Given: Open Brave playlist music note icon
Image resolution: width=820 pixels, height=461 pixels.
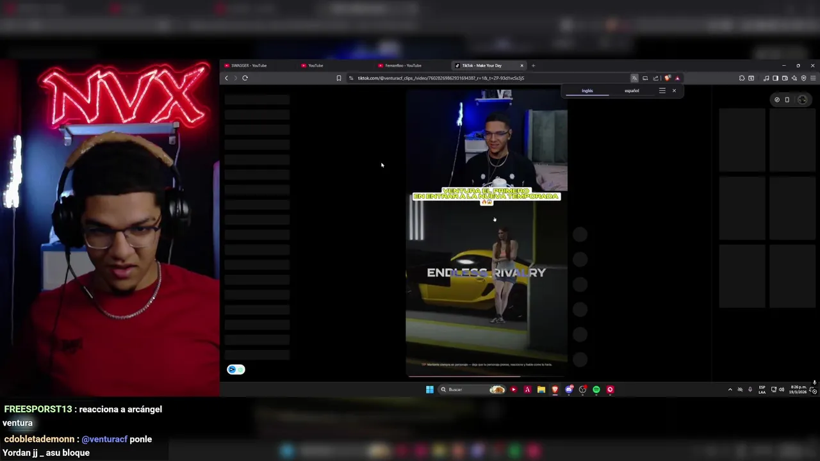Looking at the screenshot, I should tap(766, 78).
